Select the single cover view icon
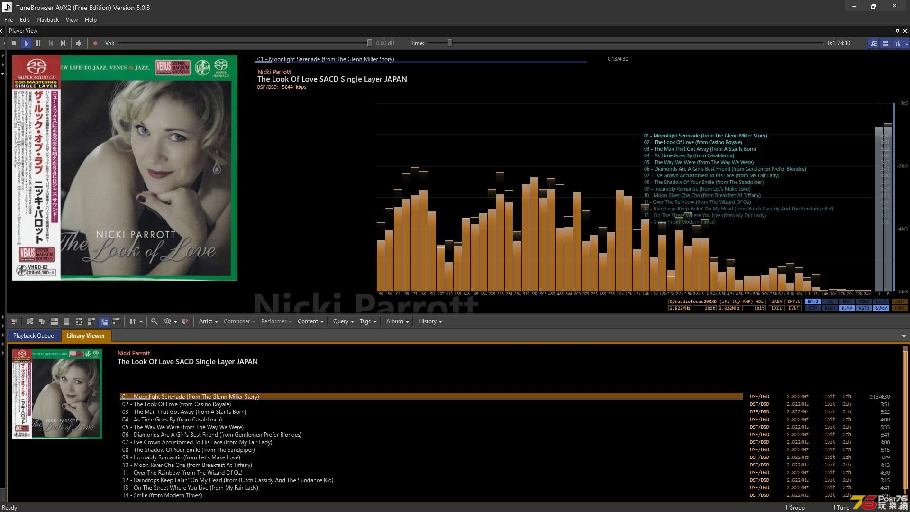 (67, 321)
